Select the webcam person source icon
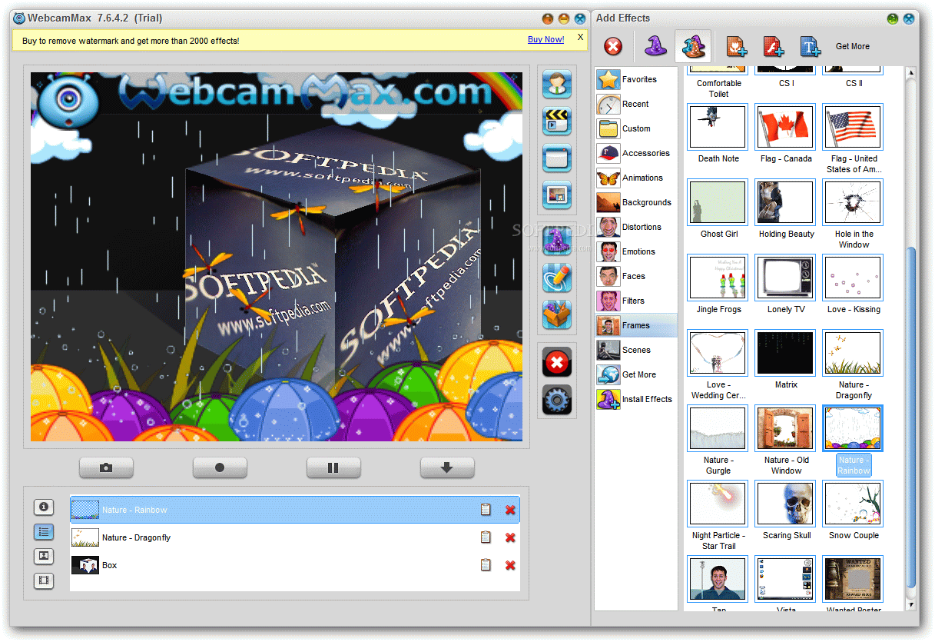The width and height of the screenshot is (935, 642). pyautogui.click(x=557, y=84)
